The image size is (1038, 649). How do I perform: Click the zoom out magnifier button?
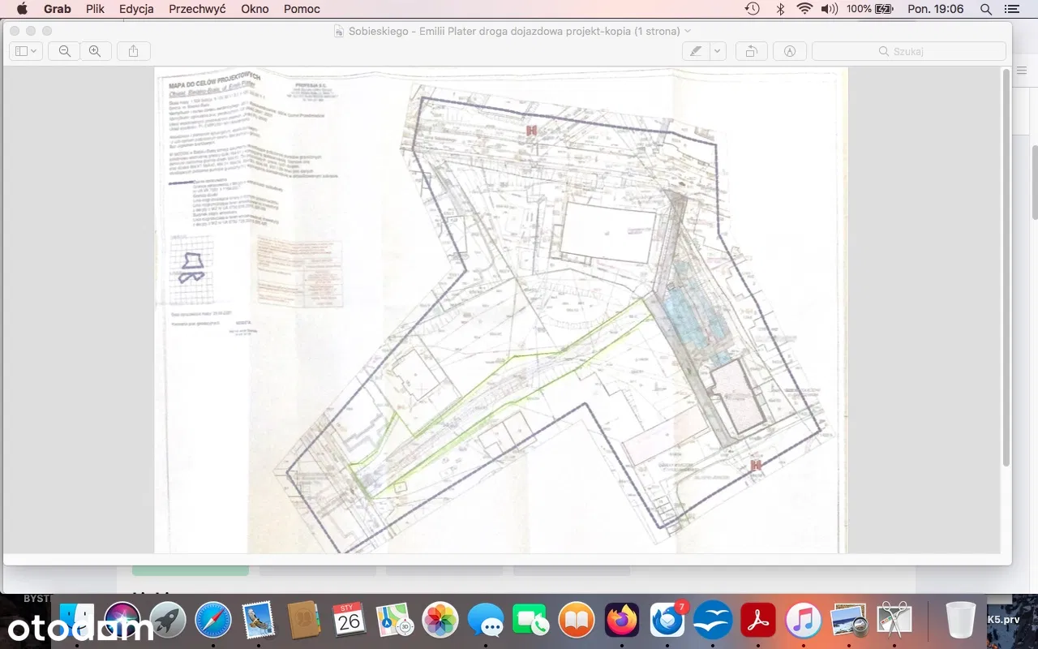coord(64,51)
